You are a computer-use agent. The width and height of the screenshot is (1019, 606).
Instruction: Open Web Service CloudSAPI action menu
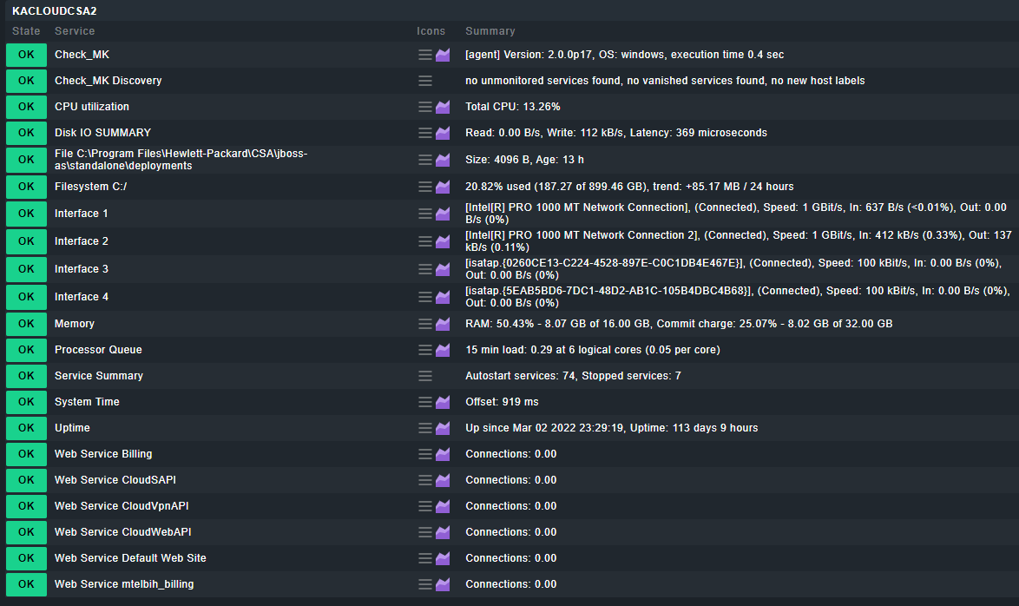coord(425,480)
